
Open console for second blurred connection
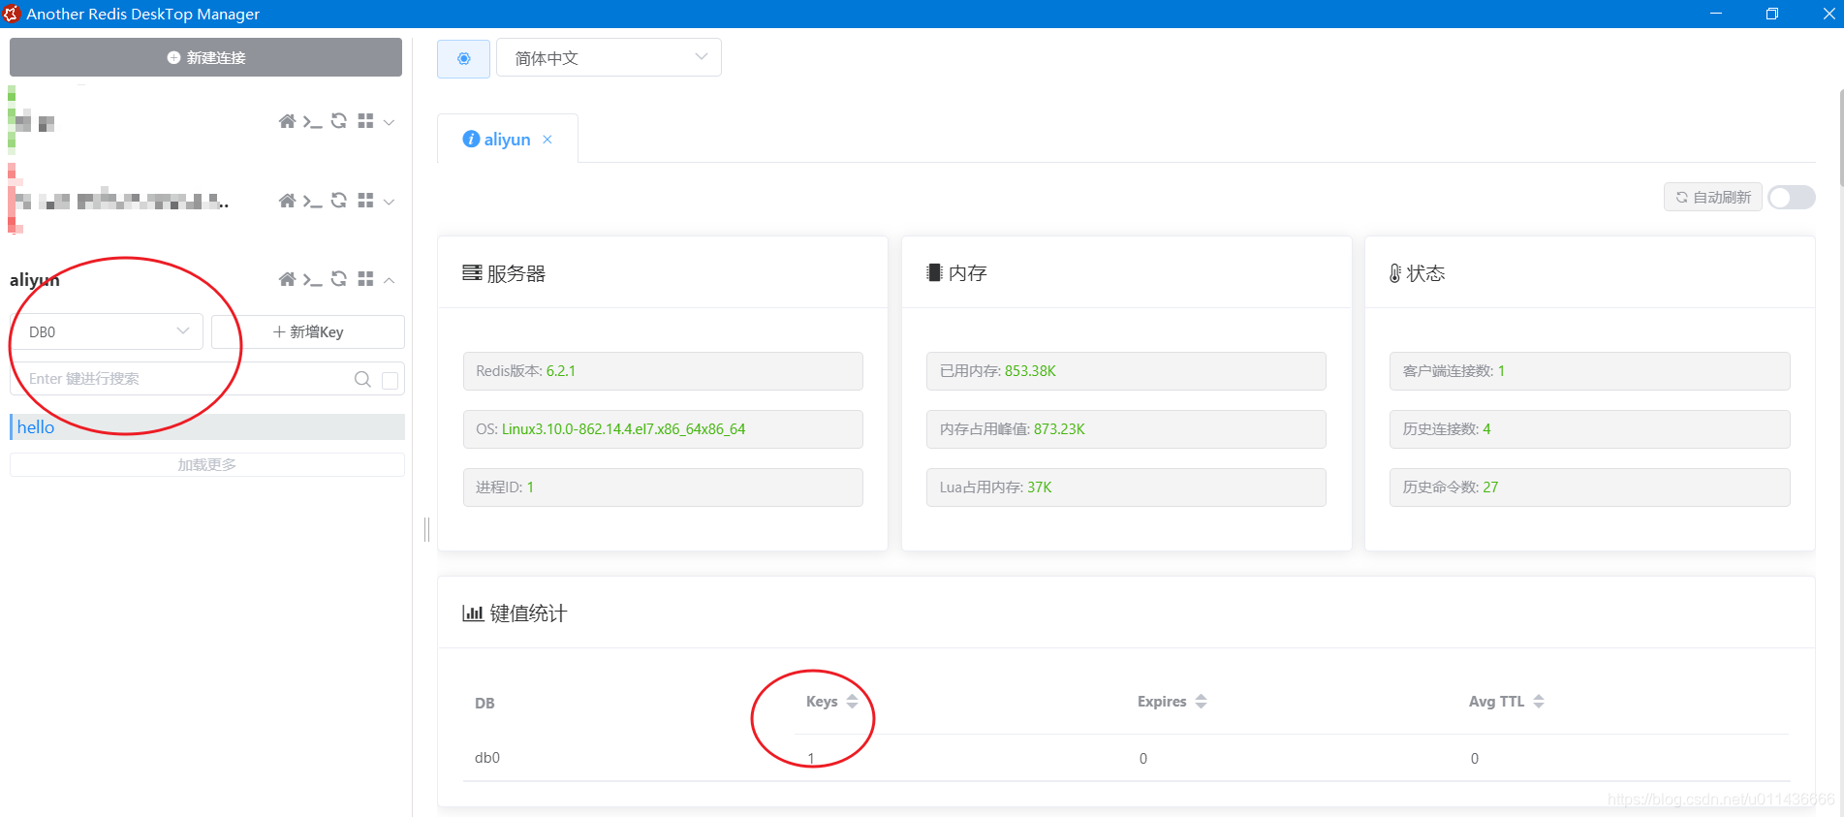(x=312, y=201)
